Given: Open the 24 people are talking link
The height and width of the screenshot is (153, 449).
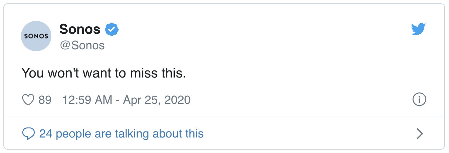Looking at the screenshot, I should point(121,134).
